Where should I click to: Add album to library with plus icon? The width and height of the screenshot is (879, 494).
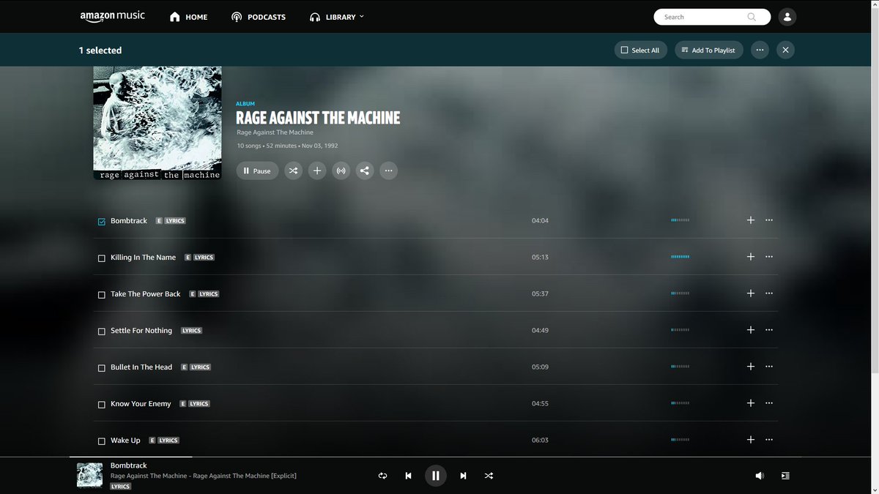click(x=317, y=171)
